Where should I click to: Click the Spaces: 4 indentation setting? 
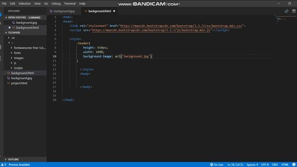[252, 165]
